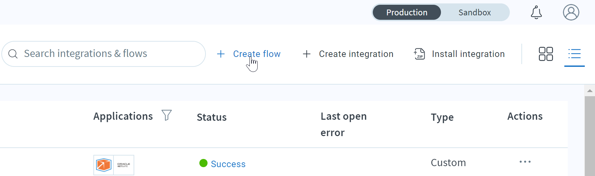Click the Oracle NetSuite application logo
Screen dimensions: 595x176
pos(123,165)
